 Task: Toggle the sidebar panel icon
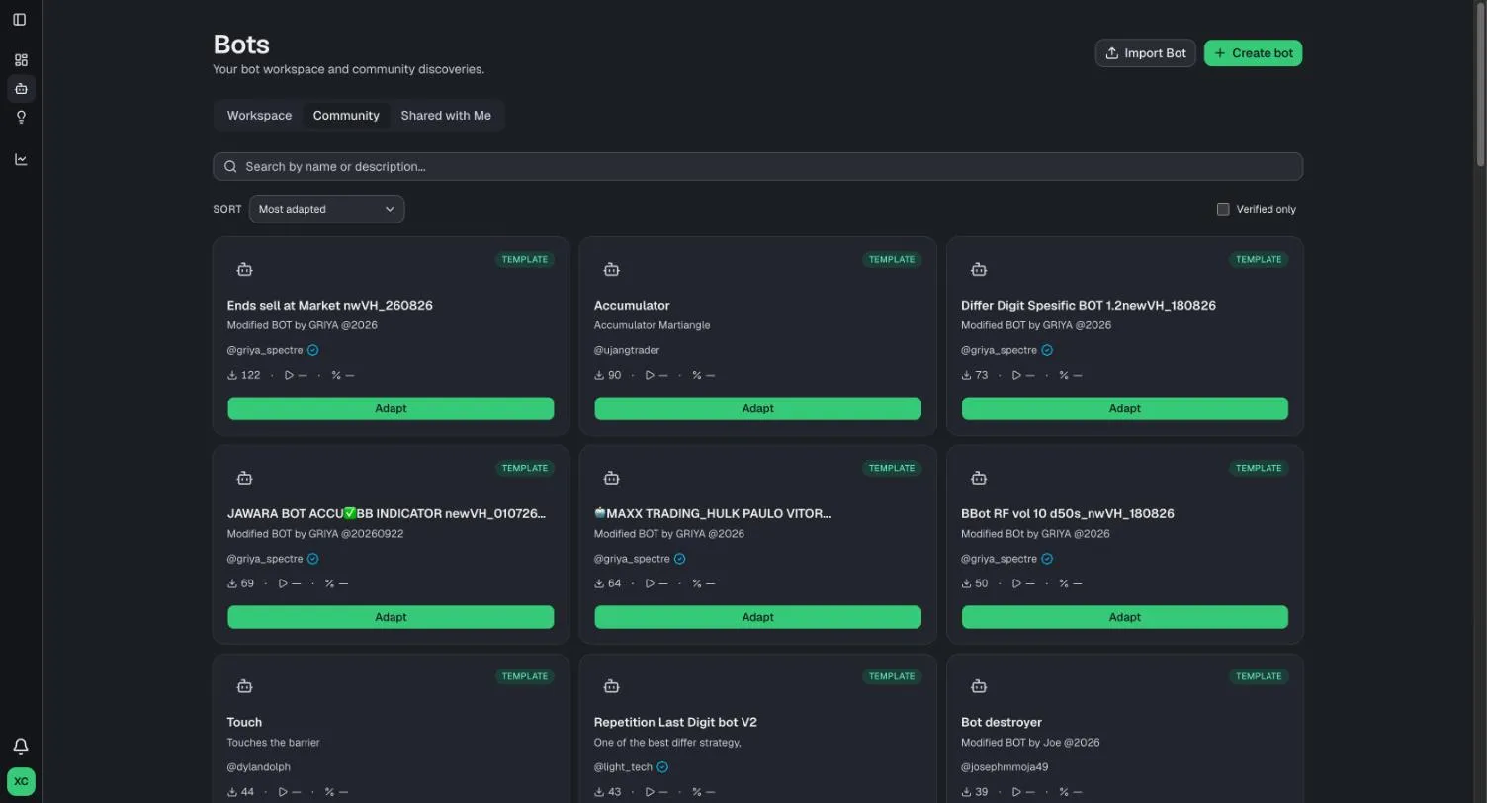tap(20, 19)
